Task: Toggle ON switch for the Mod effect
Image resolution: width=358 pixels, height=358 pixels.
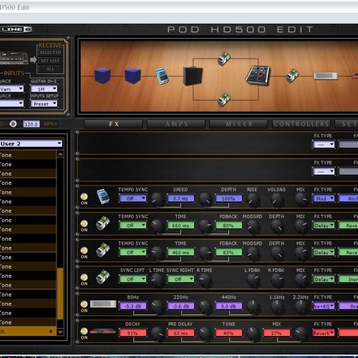Action: (x=84, y=196)
